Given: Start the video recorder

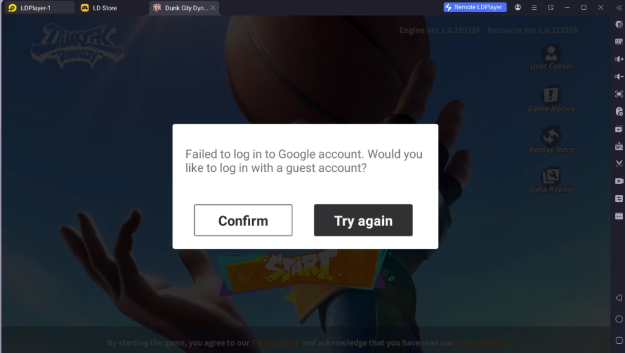Looking at the screenshot, I should tap(619, 181).
